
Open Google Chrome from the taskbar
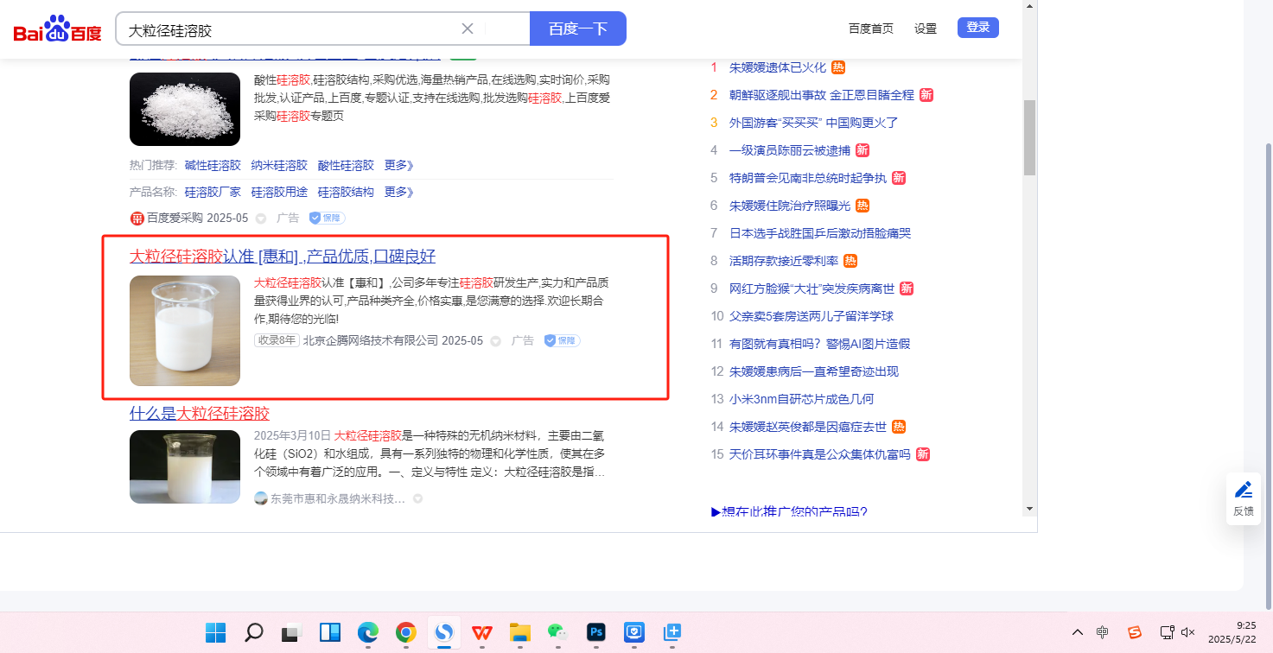coord(405,632)
